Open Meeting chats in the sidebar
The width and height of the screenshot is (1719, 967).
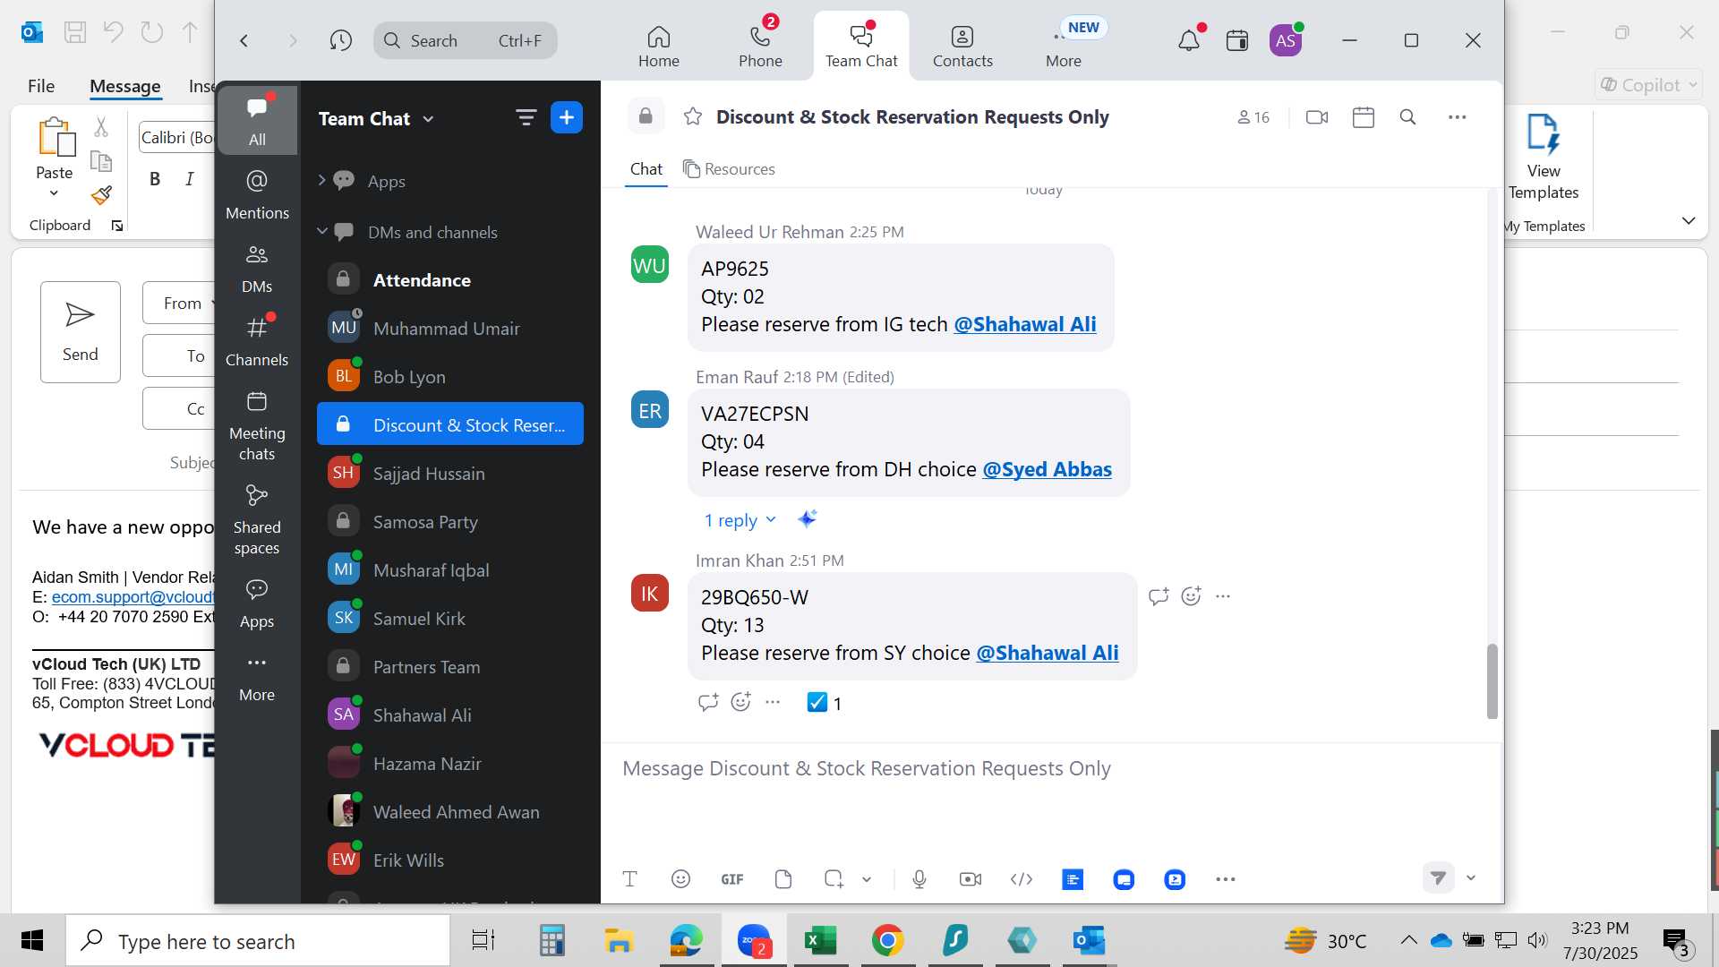tap(257, 426)
